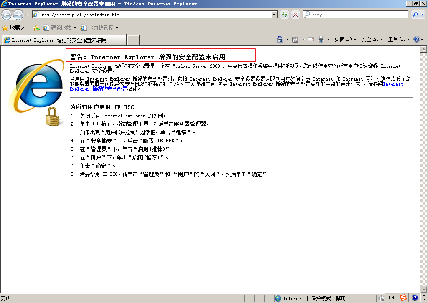Click the red Stop loading icon

tap(295, 15)
